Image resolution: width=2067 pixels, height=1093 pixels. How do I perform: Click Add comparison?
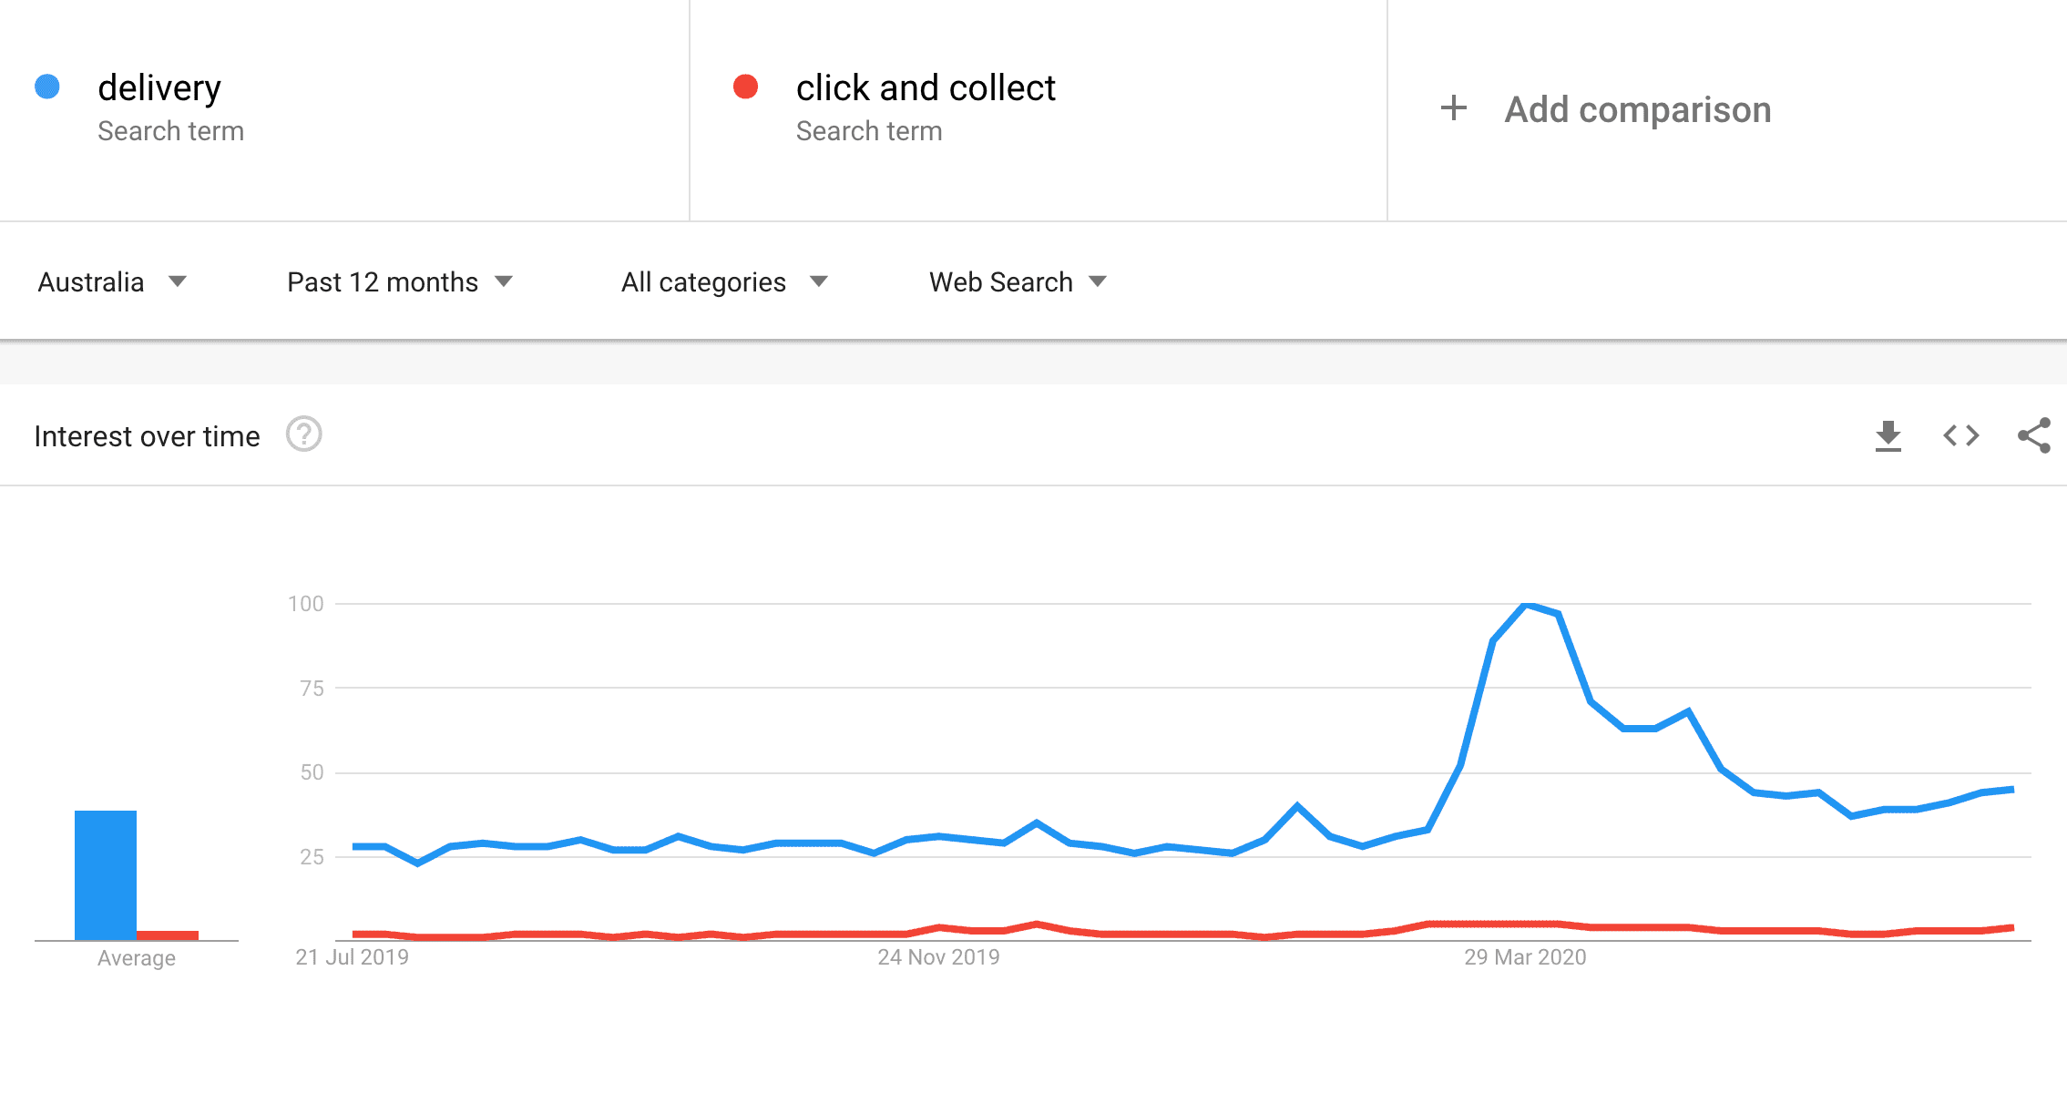click(x=1637, y=109)
